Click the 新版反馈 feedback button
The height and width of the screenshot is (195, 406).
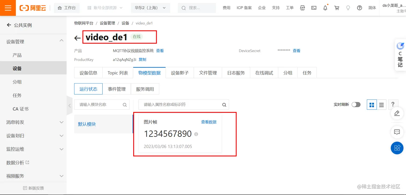pos(33,188)
